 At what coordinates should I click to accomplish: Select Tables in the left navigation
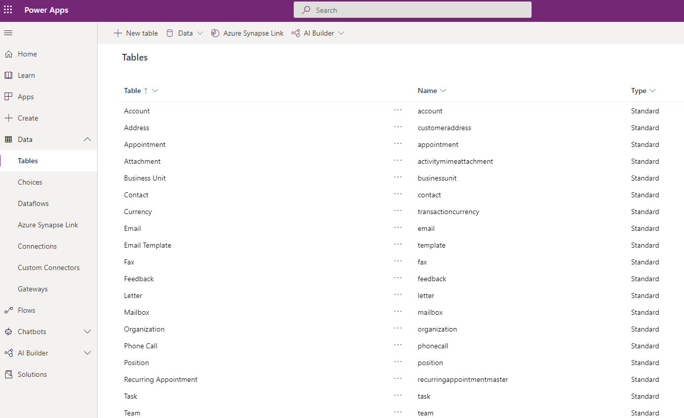point(27,160)
